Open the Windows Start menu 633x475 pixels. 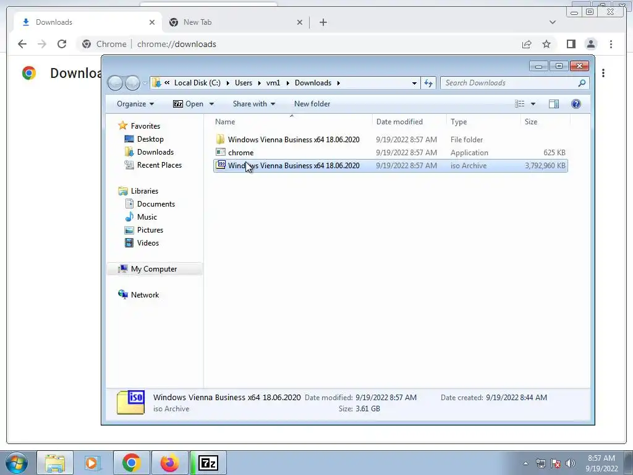17,463
